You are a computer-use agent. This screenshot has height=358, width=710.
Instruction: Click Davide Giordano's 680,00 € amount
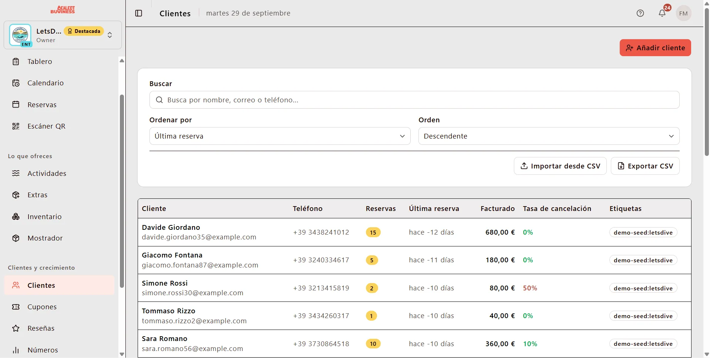(x=500, y=232)
